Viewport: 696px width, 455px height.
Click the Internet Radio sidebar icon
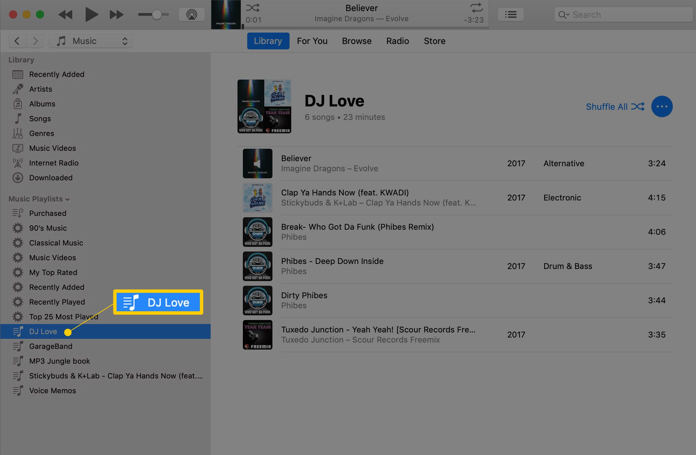pyautogui.click(x=17, y=163)
